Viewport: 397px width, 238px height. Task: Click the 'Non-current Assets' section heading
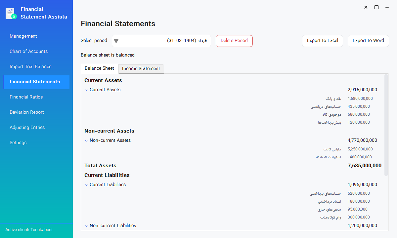[x=109, y=131]
